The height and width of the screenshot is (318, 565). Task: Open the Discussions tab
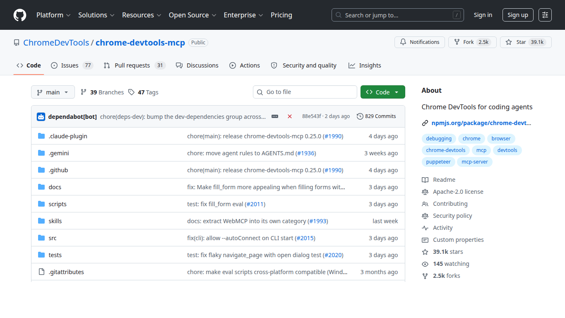click(x=197, y=65)
